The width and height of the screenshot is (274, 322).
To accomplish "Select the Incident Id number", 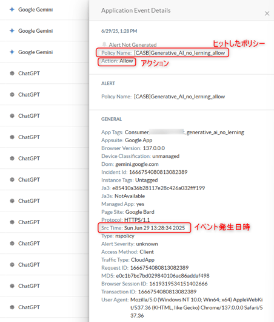I will 158,172.
